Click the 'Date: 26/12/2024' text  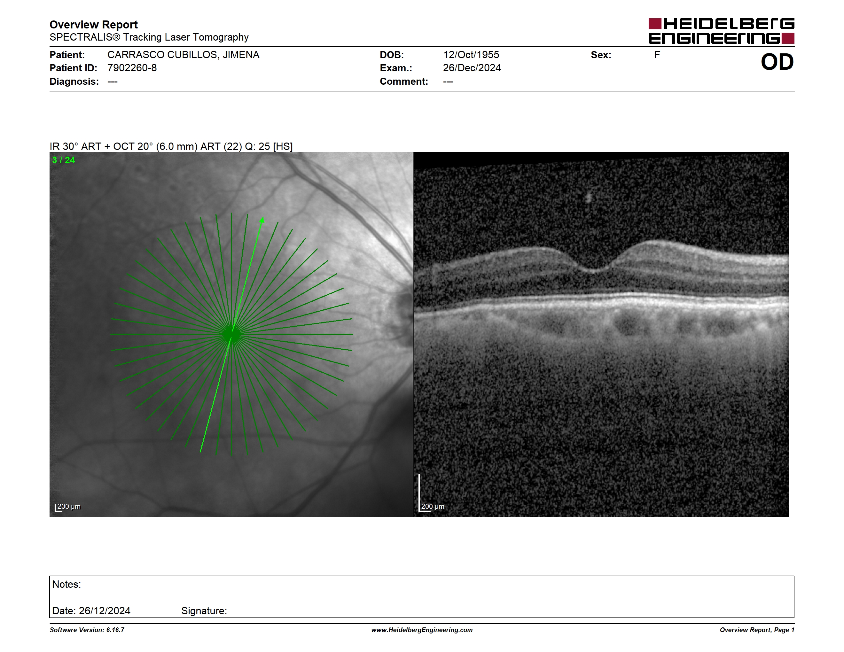(91, 611)
